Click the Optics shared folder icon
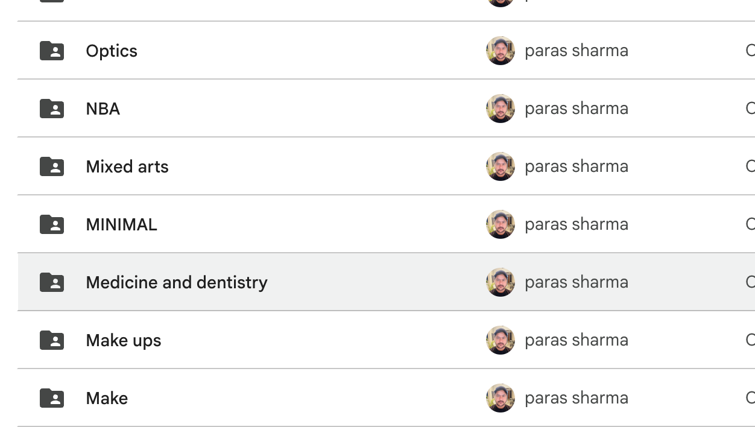This screenshot has height=427, width=755. pyautogui.click(x=52, y=51)
